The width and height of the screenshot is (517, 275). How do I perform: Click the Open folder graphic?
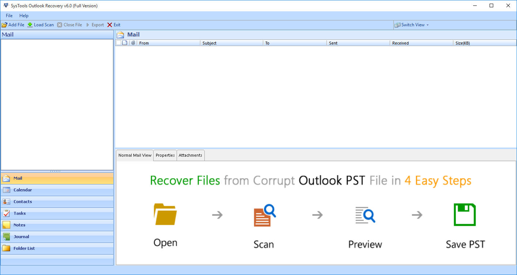(165, 214)
